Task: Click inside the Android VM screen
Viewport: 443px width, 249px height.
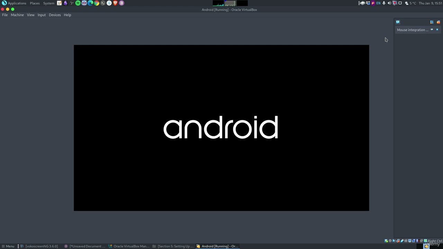Action: [221, 128]
